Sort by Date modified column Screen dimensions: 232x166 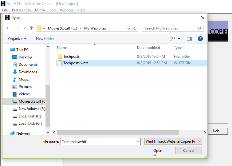[148, 48]
